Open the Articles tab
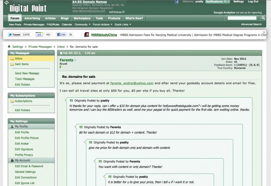The height and width of the screenshot is (186, 271). pyautogui.click(x=50, y=18)
